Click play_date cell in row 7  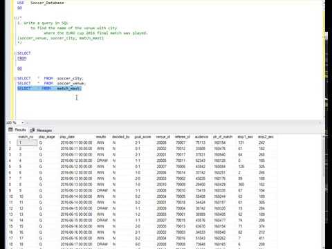pos(76,178)
